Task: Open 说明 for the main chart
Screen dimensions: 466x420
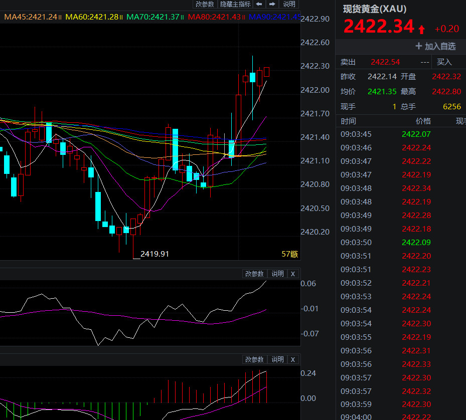Action: pyautogui.click(x=289, y=4)
